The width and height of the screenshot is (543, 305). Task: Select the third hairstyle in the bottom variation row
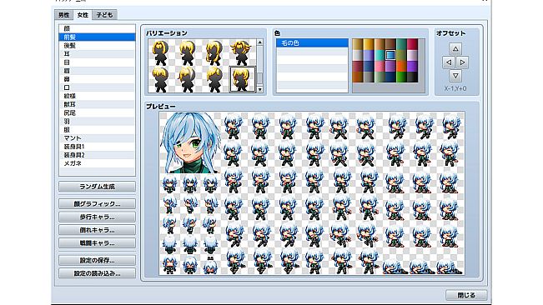click(214, 79)
